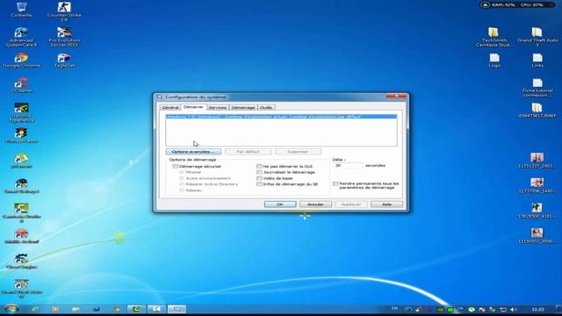This screenshot has width=562, height=316.
Task: Open the EagleGet desktop shortcut
Action: tap(64, 61)
